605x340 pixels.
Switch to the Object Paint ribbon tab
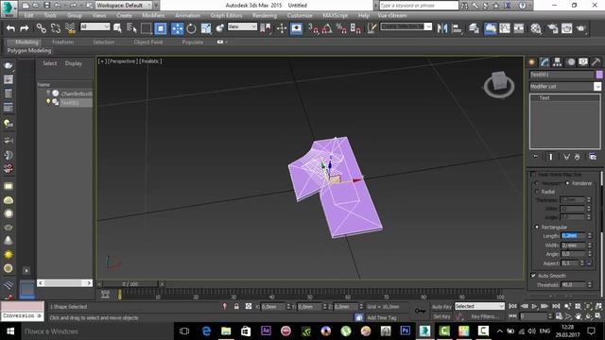[148, 42]
